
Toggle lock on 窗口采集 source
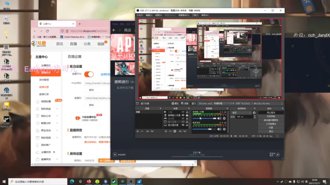(x=187, y=122)
